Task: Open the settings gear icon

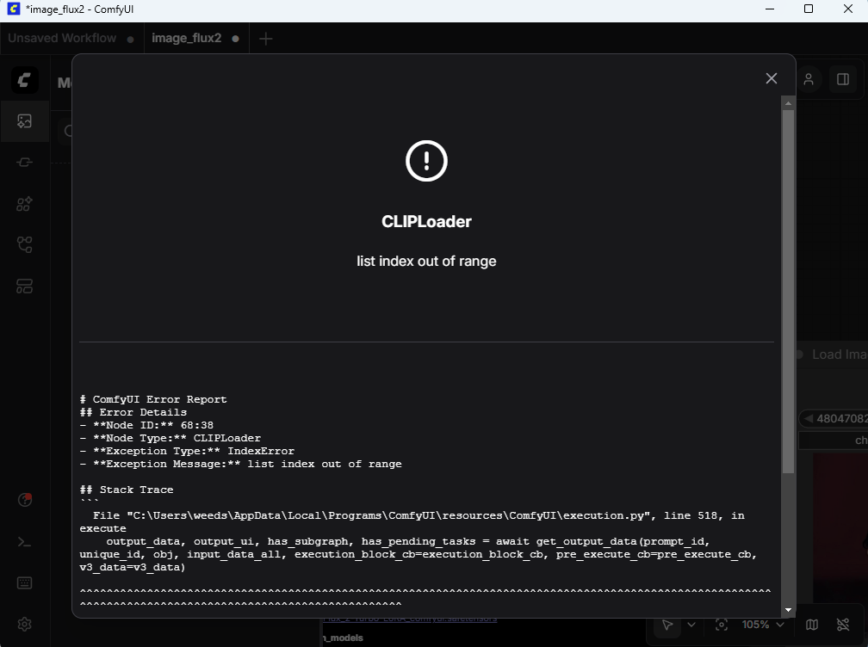Action: tap(24, 625)
